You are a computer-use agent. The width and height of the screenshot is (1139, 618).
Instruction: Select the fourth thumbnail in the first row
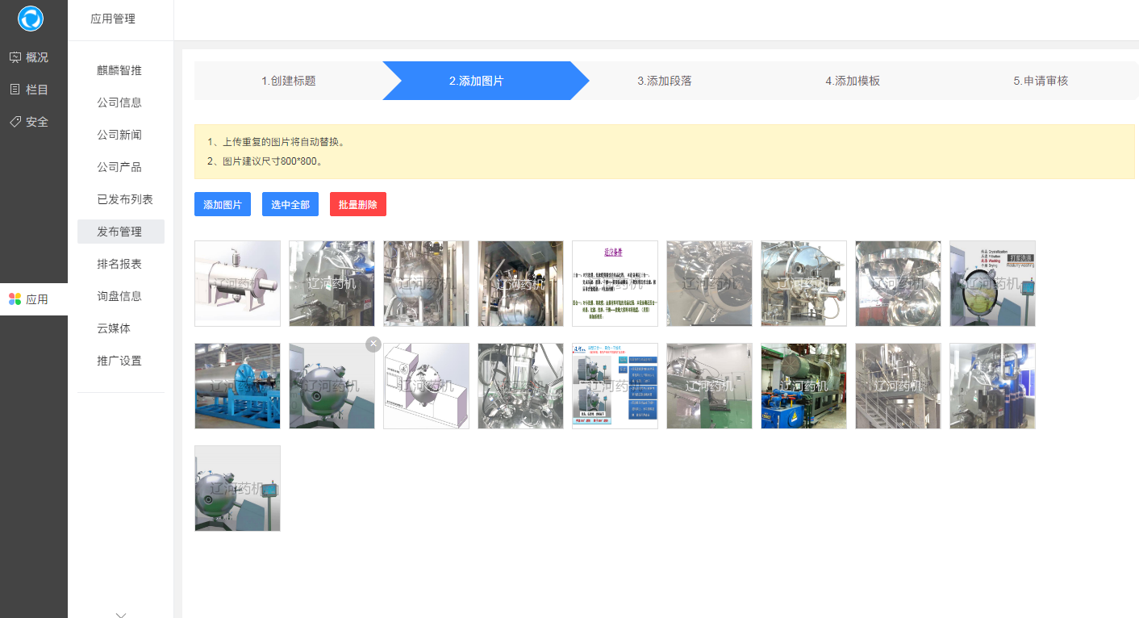[x=520, y=283]
